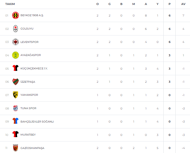Click the Leventspor team badge
Viewport: 190px width, 153px height.
pos(15,42)
